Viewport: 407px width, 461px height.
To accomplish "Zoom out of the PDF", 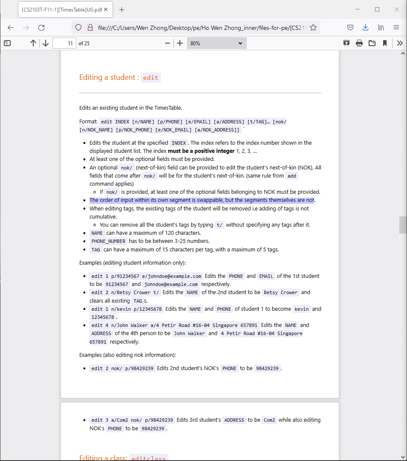I will (x=167, y=43).
